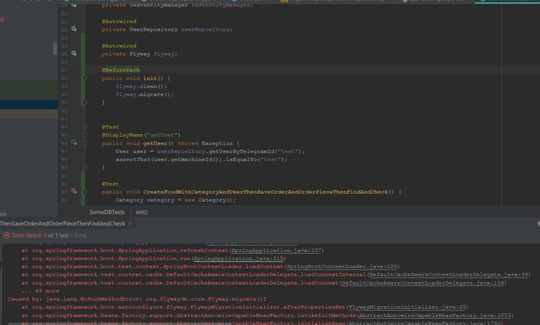Click fold end marker after init() closing brace

[x=85, y=102]
